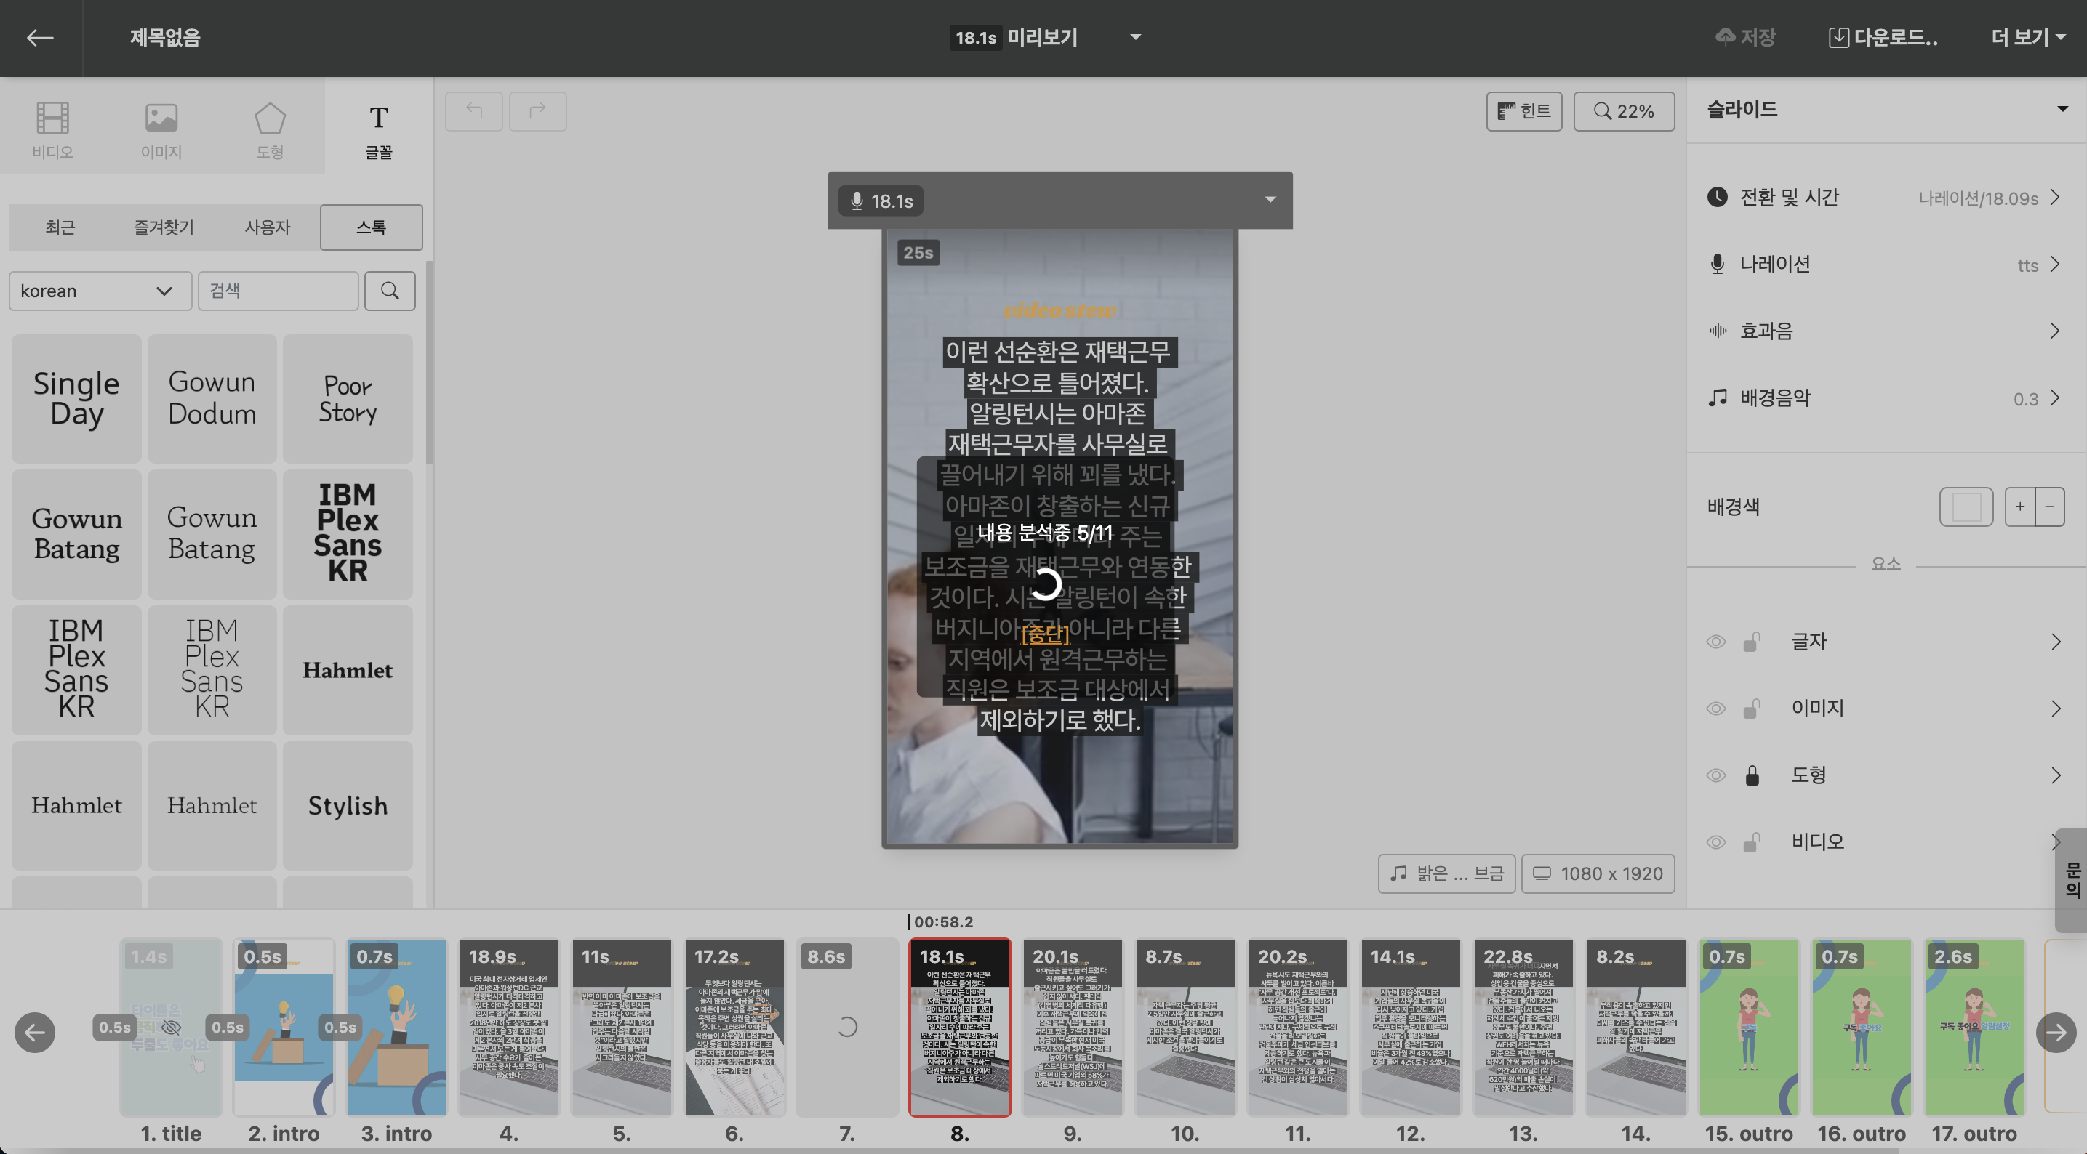Click the 힌트 hint button
Viewport: 2087px width, 1154px height.
[x=1524, y=111]
